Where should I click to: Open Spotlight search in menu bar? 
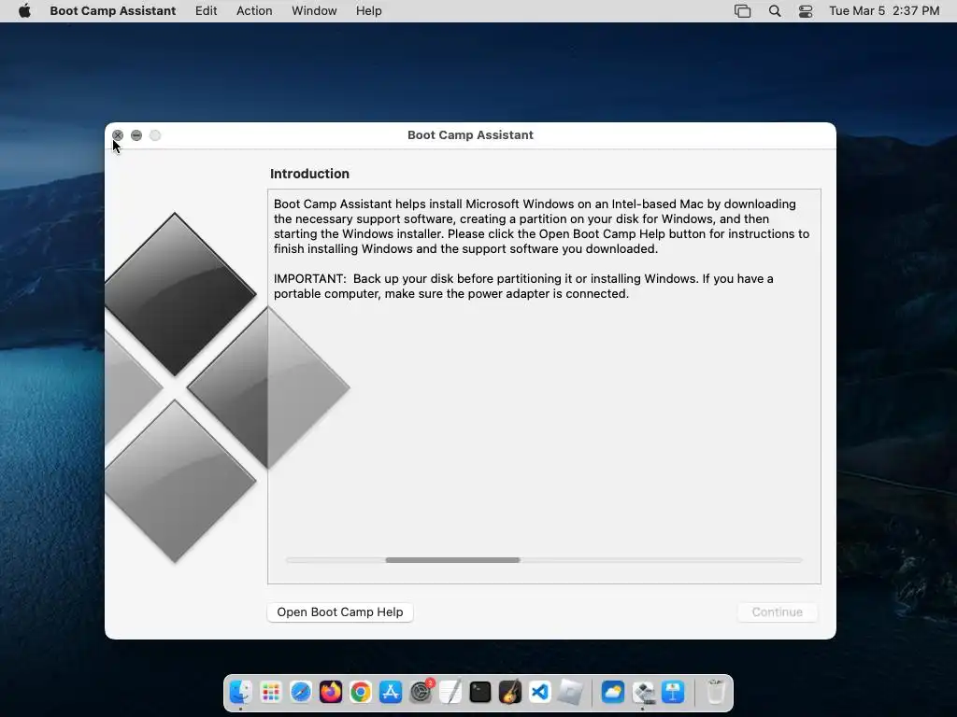pyautogui.click(x=775, y=10)
